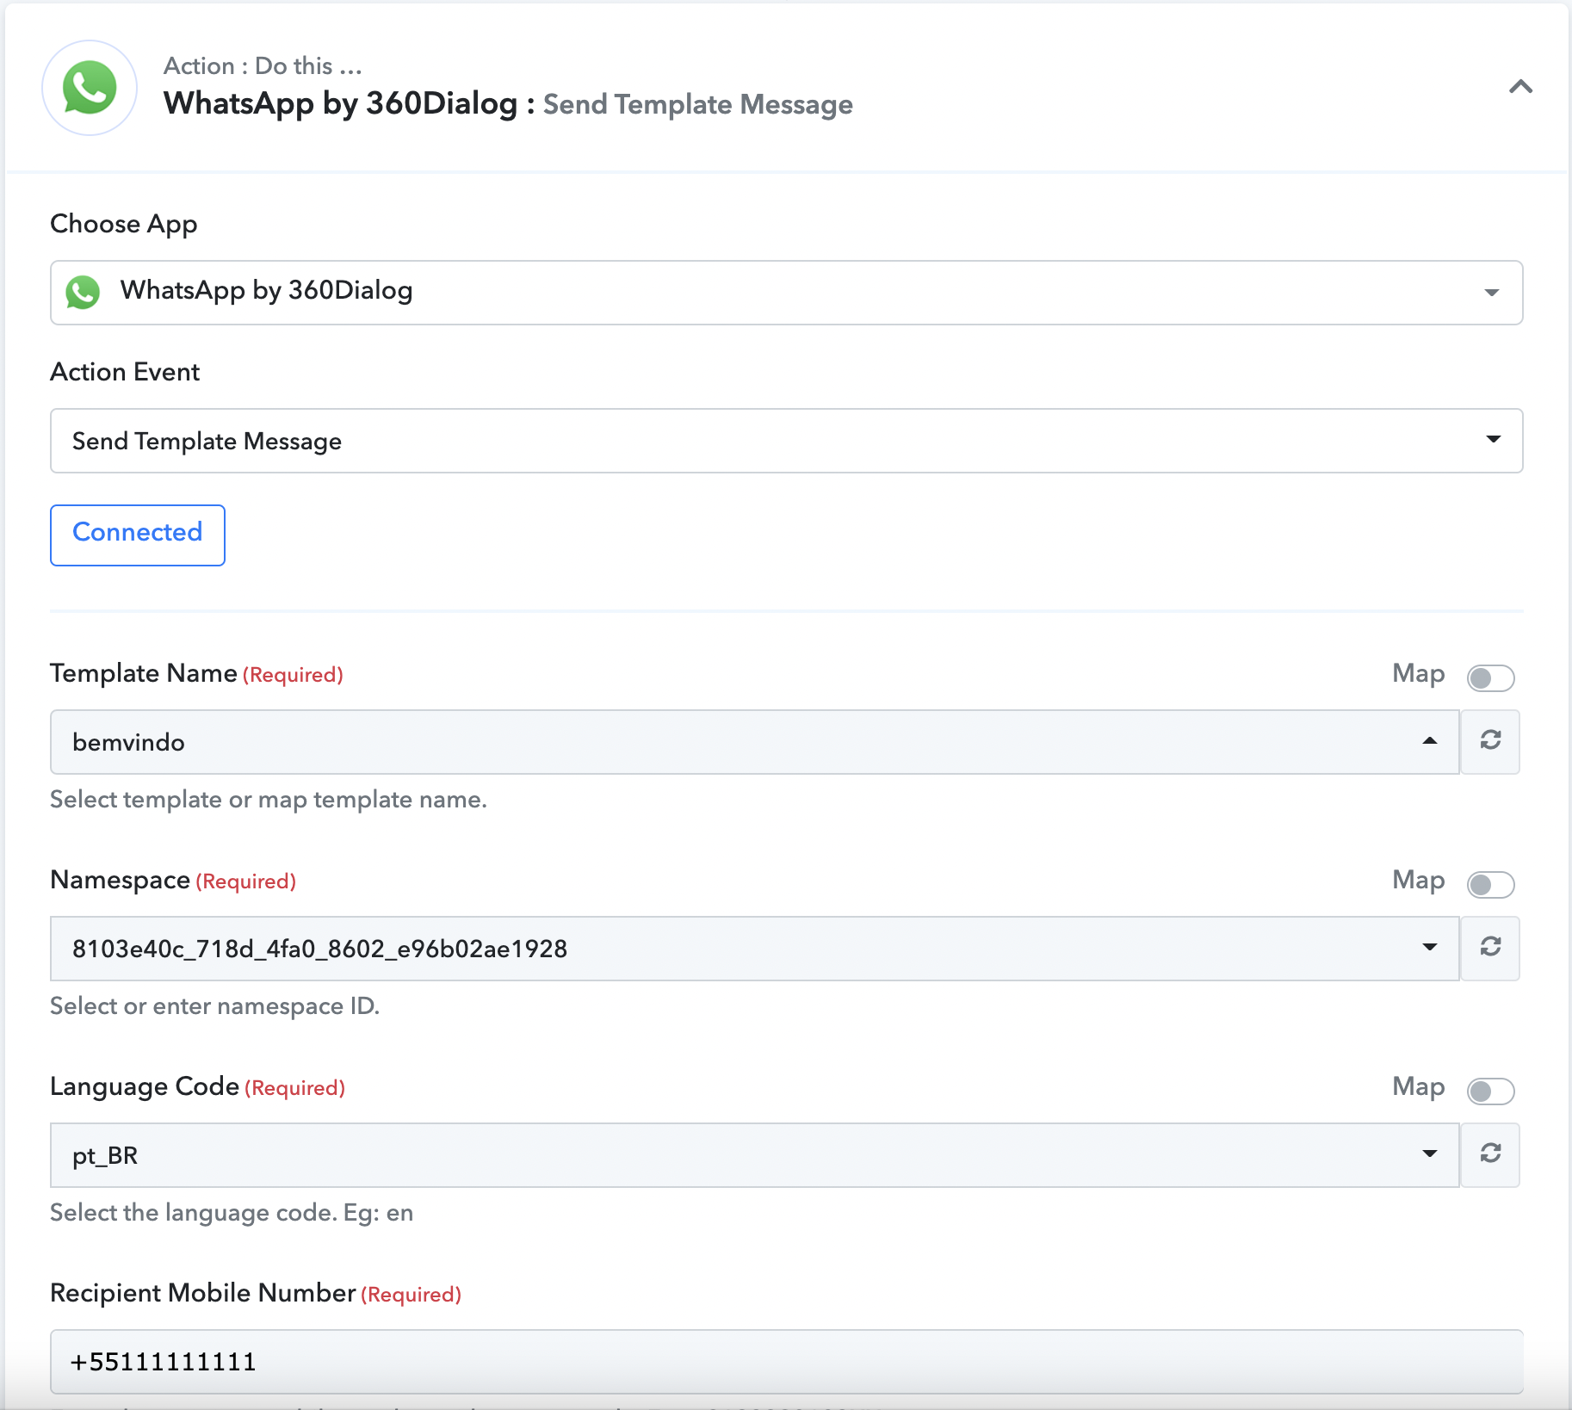Click the 'Select the language code. Eg: en' hint
This screenshot has height=1410, width=1572.
pos(232,1213)
